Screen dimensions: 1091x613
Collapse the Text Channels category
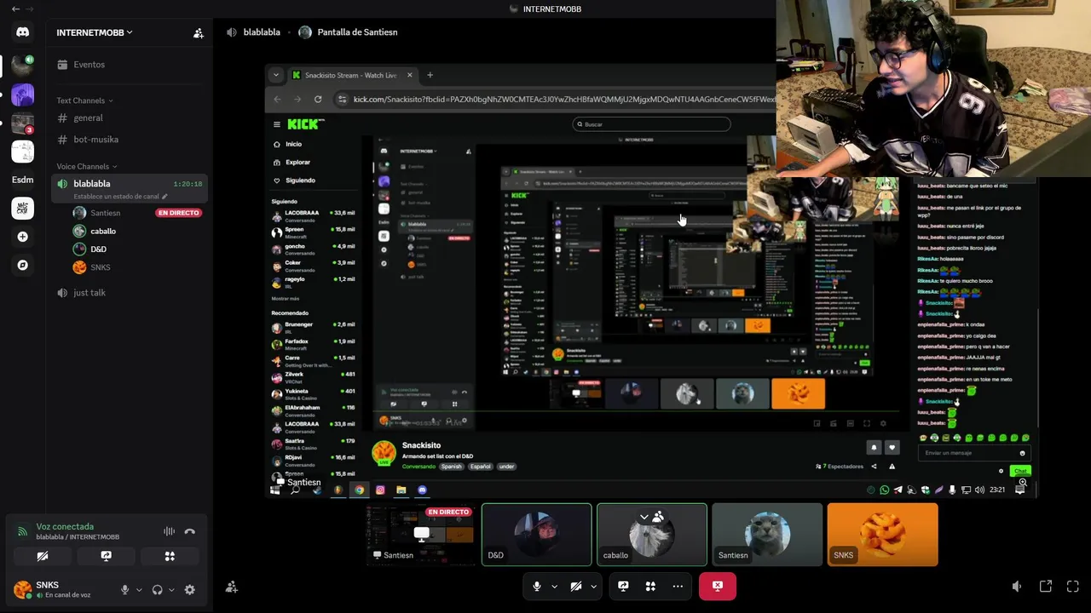(x=84, y=100)
